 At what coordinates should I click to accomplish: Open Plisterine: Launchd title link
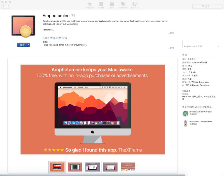pyautogui.click(x=201, y=122)
